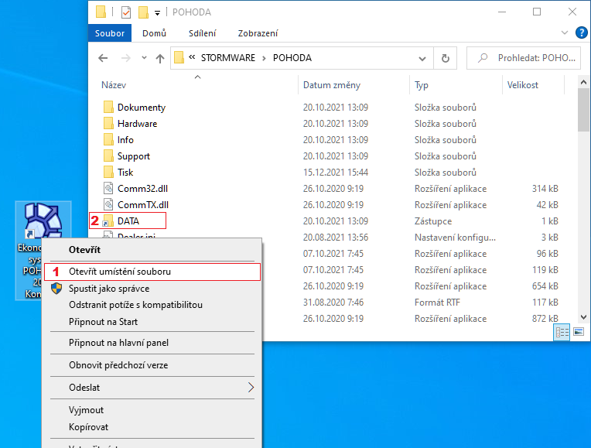Sort by the Název column header
The image size is (591, 448).
(x=114, y=85)
